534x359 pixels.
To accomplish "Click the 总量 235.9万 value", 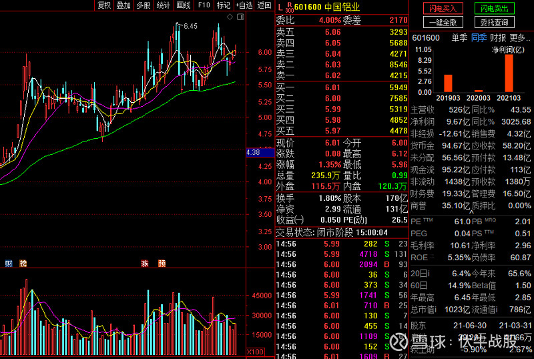I will tap(326, 175).
